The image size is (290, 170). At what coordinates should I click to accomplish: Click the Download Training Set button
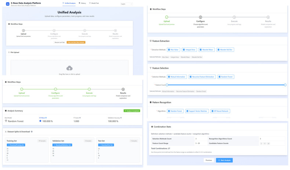(x=16, y=145)
